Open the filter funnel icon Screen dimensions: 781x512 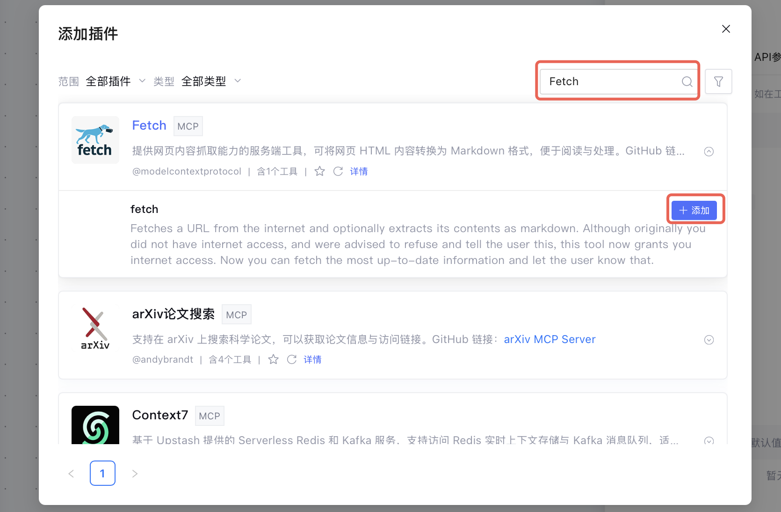(718, 81)
